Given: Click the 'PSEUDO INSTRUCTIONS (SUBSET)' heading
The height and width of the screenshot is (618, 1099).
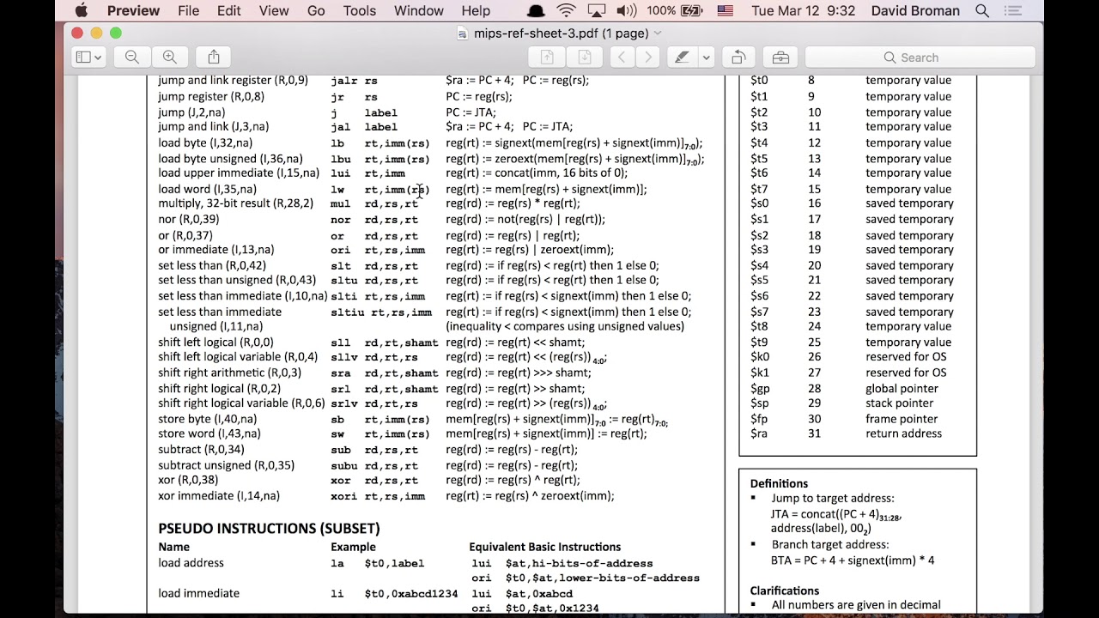Looking at the screenshot, I should tap(269, 528).
